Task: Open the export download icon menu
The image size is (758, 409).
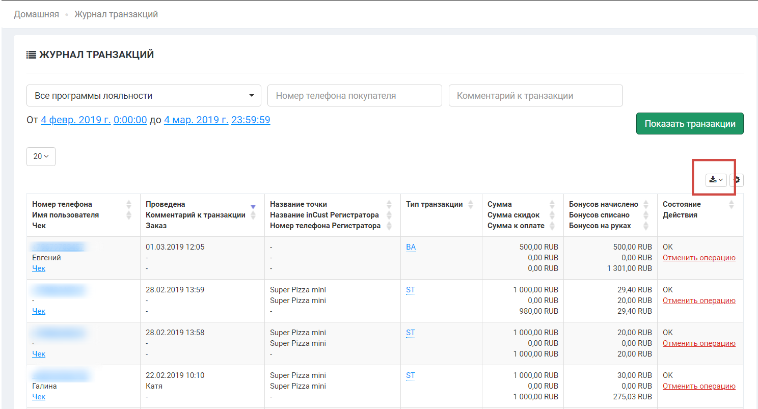Action: coord(716,180)
